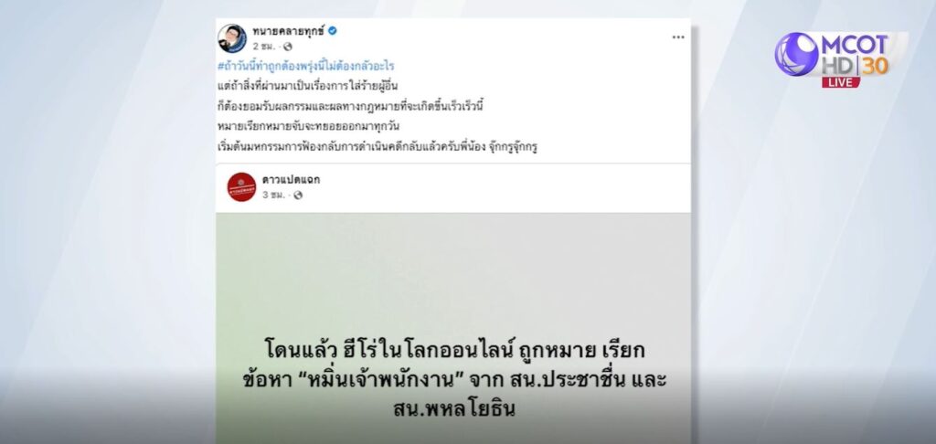Open ทนายคลายทุกข์ profile picture

coord(231,38)
